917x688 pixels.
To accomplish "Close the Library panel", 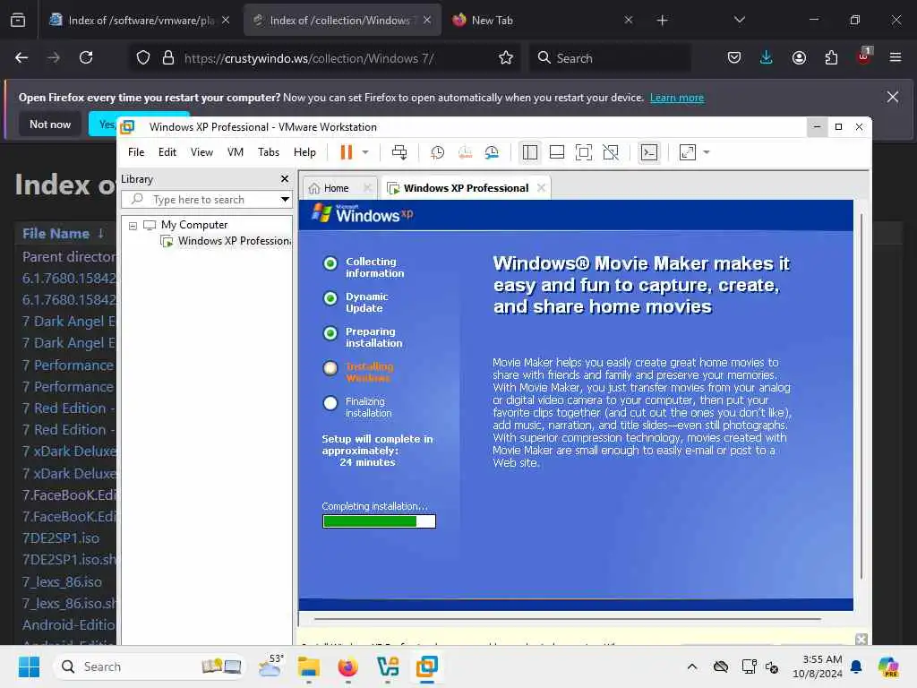I will tap(285, 178).
